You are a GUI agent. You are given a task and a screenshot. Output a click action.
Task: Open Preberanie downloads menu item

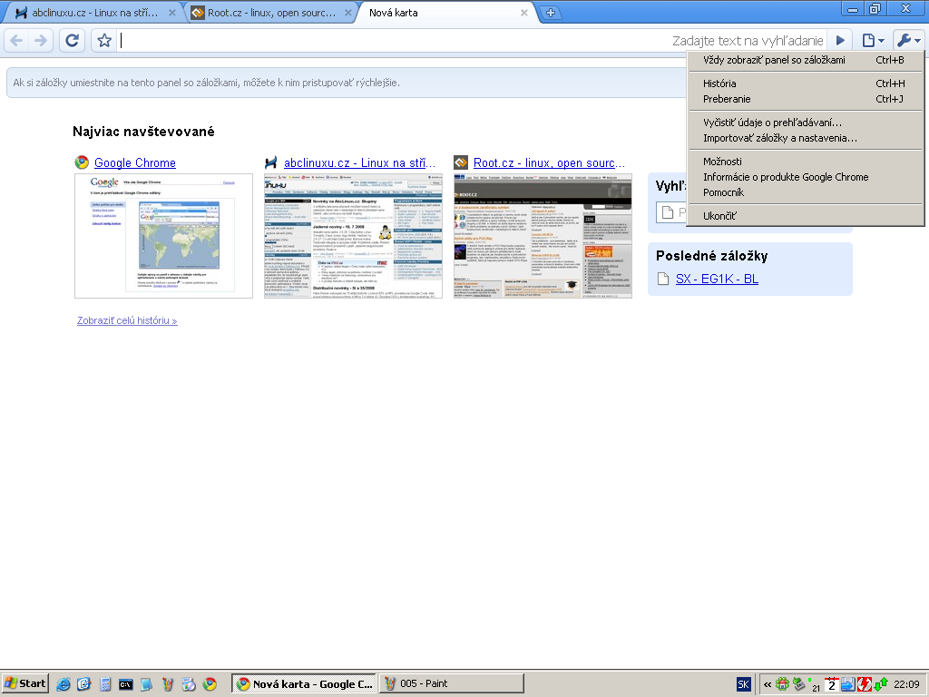point(806,99)
